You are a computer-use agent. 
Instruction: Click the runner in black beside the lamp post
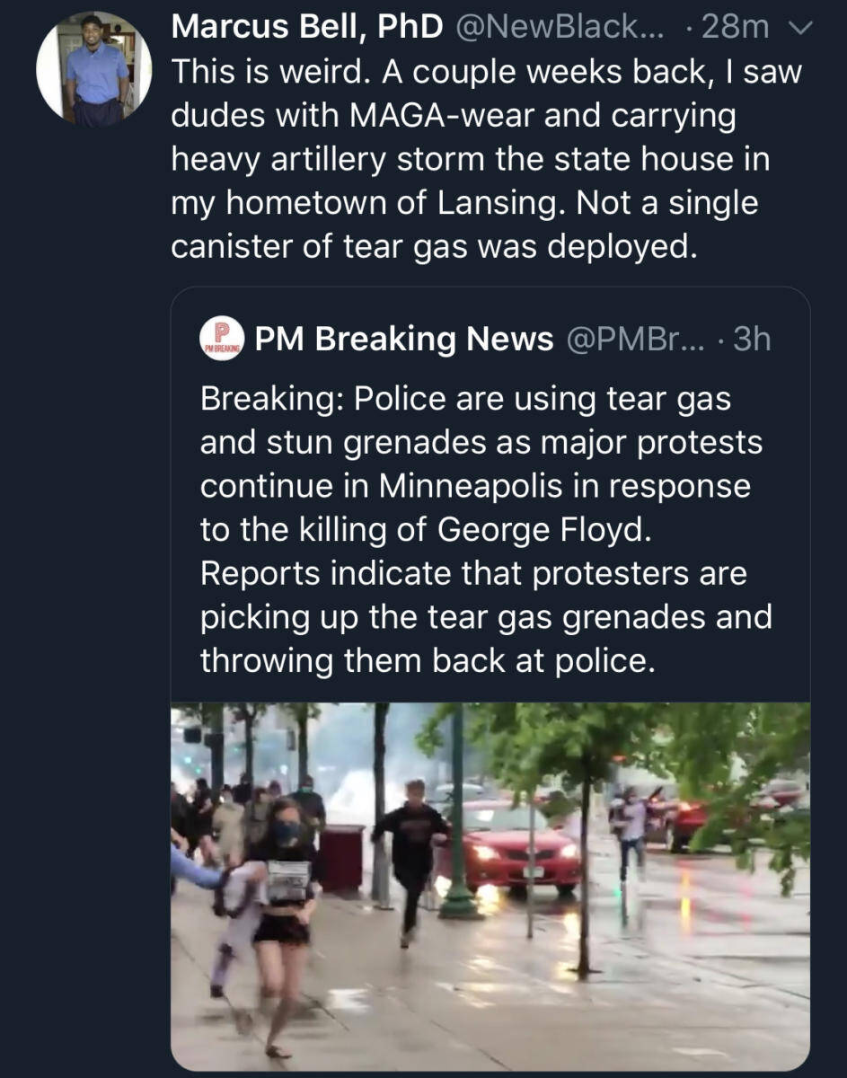411,858
